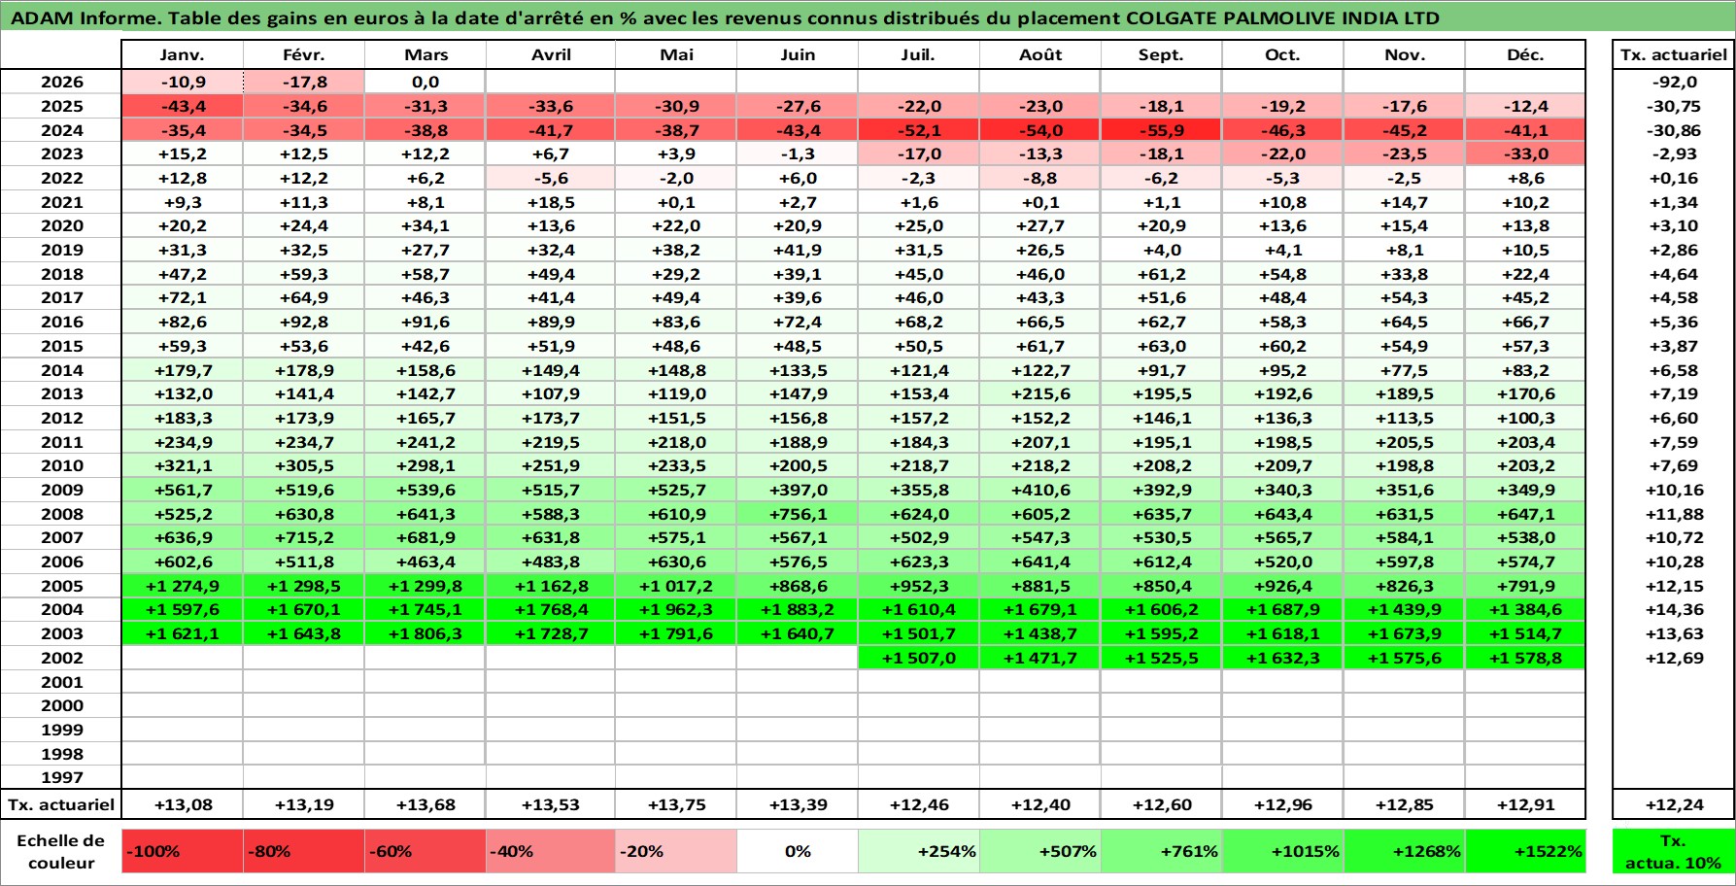Select the cell showing +756,1
Screen dimensions: 1736x886
tap(798, 514)
